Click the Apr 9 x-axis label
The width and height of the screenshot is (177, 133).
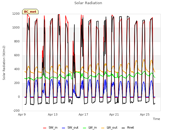click(x=22, y=114)
